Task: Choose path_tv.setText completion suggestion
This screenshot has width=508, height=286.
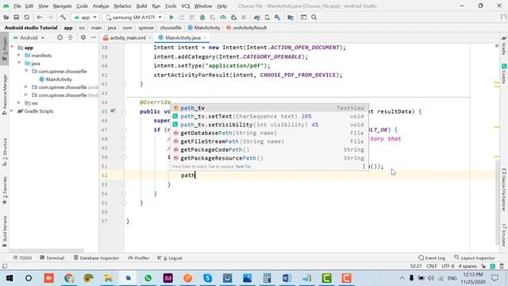Action: tap(269, 116)
